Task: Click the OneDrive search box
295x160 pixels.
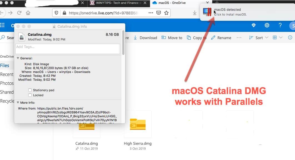Action: [x=7, y=37]
